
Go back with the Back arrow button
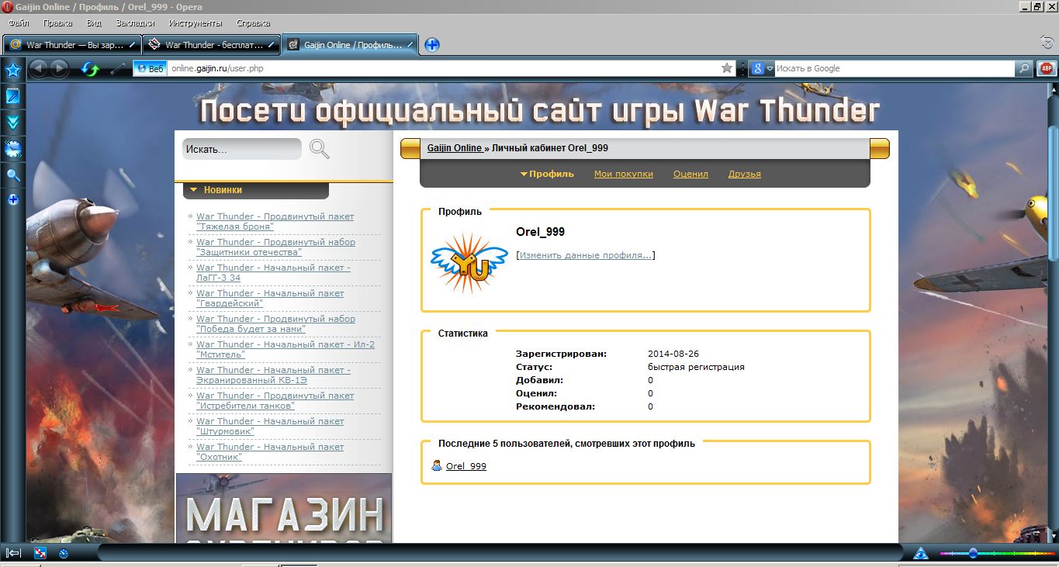(38, 68)
